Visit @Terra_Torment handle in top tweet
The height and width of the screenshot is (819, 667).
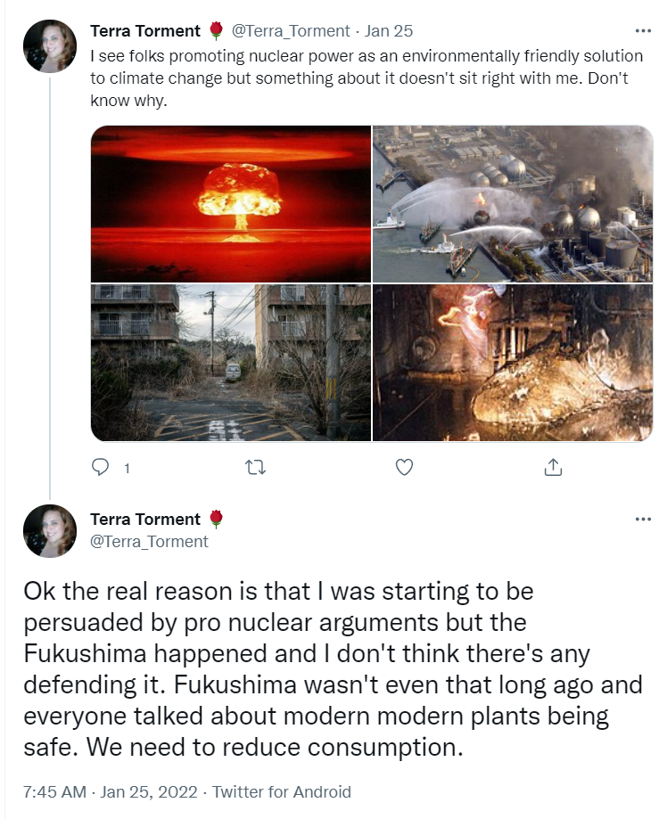click(290, 31)
